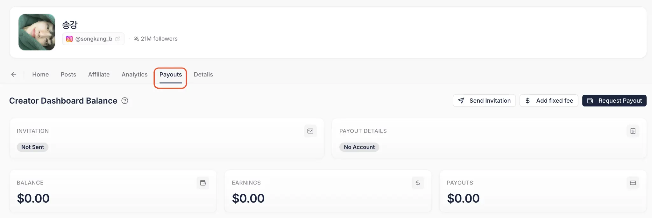Click the card icon in Payouts card
Viewport: 652px width, 218px height.
pos(633,183)
